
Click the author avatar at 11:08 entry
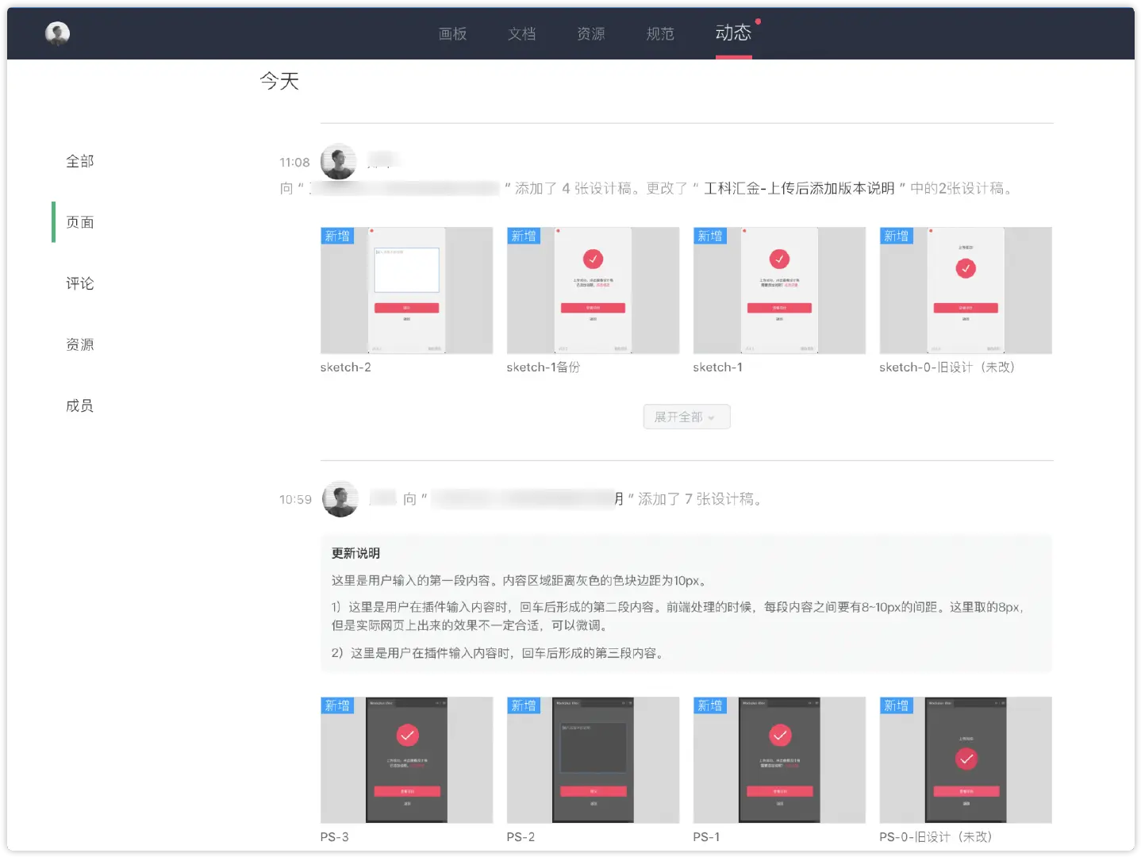tap(339, 162)
